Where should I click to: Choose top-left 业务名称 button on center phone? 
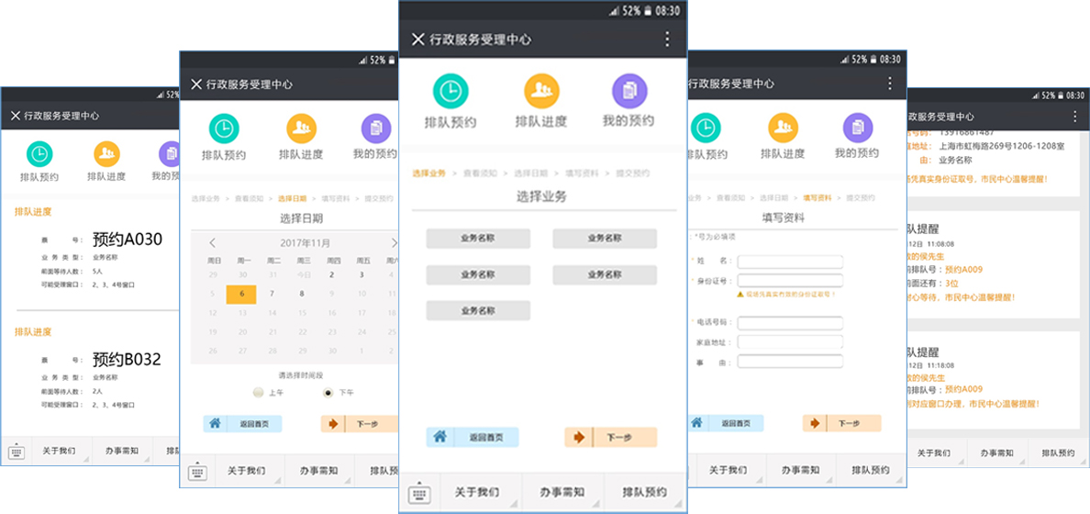click(478, 239)
